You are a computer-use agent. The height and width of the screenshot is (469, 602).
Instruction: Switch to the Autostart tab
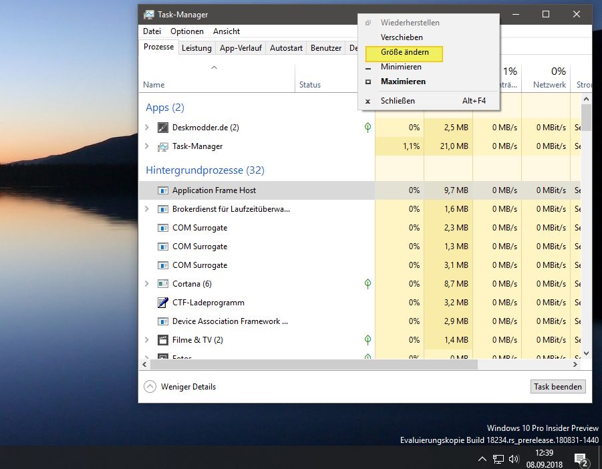pyautogui.click(x=286, y=48)
